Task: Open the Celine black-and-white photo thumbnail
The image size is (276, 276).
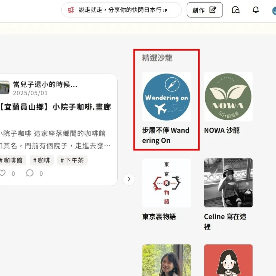Action: point(228,183)
